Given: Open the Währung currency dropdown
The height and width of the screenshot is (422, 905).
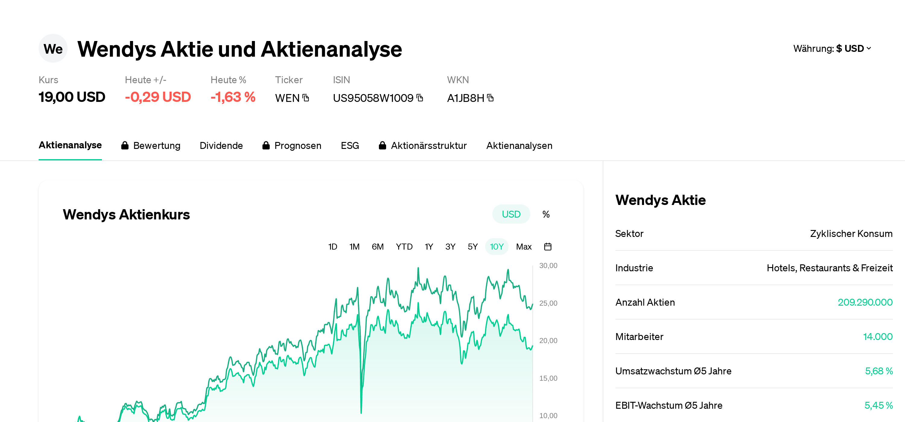Looking at the screenshot, I should click(x=832, y=49).
